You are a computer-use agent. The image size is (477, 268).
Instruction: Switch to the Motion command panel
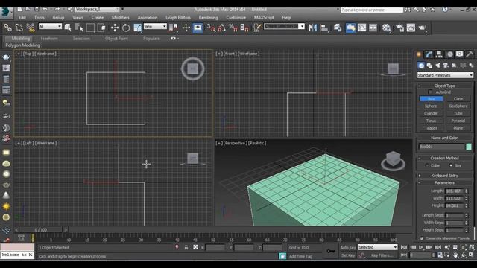pos(449,54)
